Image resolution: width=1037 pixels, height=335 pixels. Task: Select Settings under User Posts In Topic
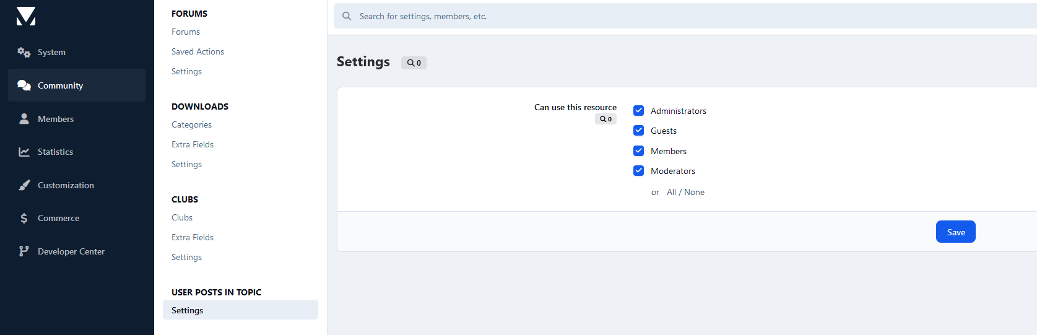tap(187, 310)
